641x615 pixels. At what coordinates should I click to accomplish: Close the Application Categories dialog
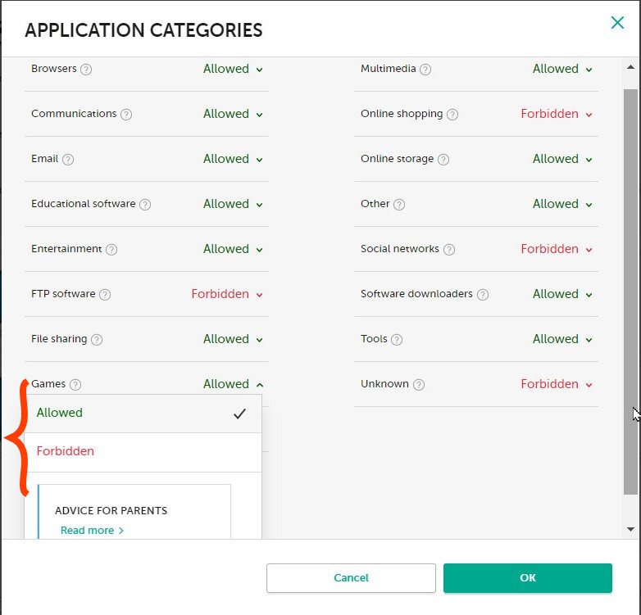(617, 23)
